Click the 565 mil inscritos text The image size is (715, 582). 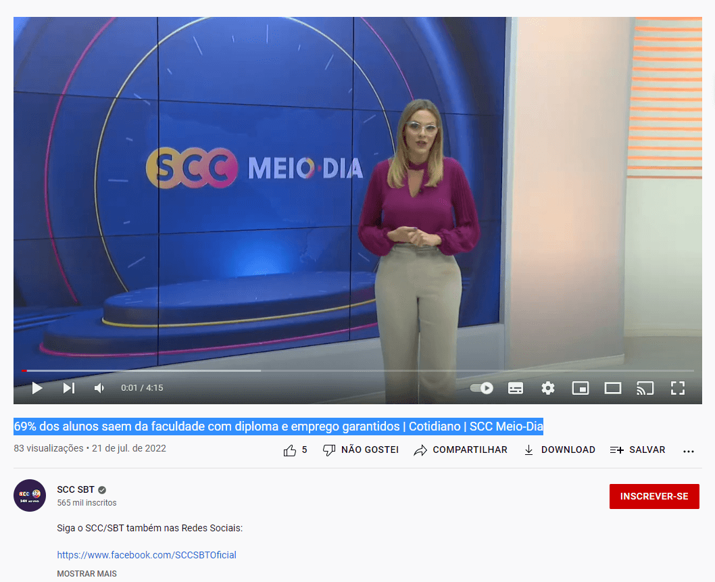87,503
